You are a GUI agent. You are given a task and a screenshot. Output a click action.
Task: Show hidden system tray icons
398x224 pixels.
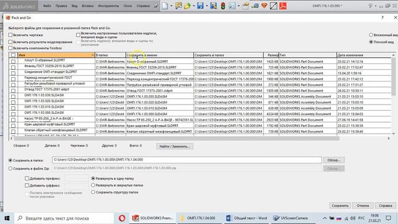[x=325, y=218]
